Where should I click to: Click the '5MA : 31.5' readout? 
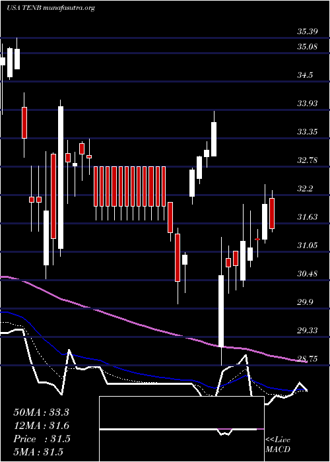tap(38, 452)
